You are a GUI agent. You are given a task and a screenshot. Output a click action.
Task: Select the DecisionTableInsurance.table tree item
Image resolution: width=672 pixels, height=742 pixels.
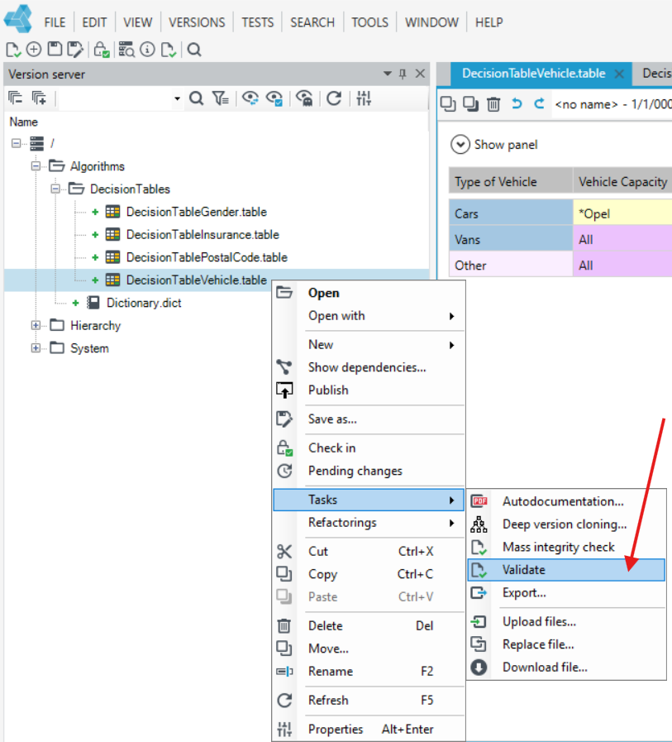[203, 235]
